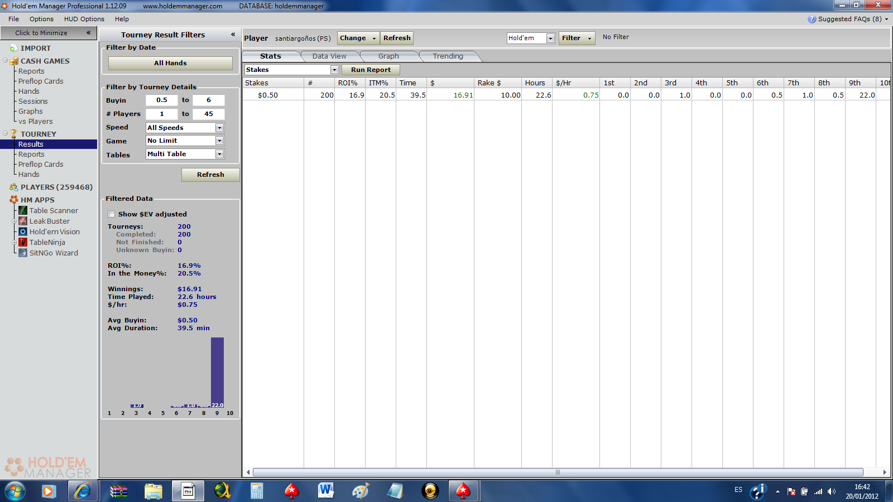Click the volume speaker tray icon
This screenshot has height=502, width=893.
tap(832, 491)
